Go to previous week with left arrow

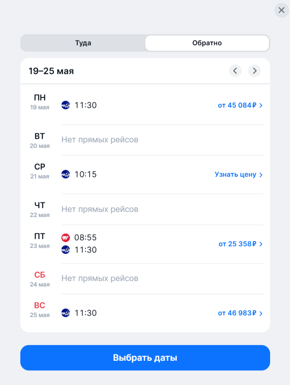coord(235,71)
